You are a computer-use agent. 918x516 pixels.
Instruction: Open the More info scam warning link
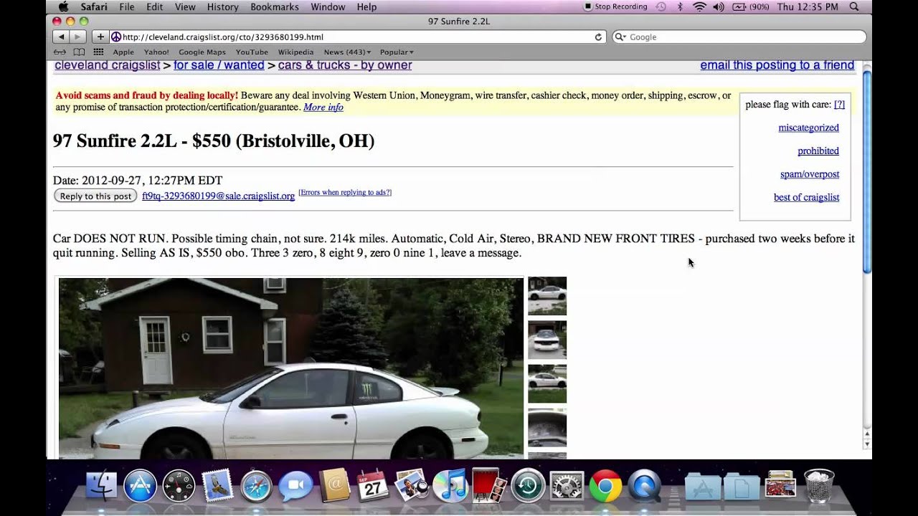(323, 107)
